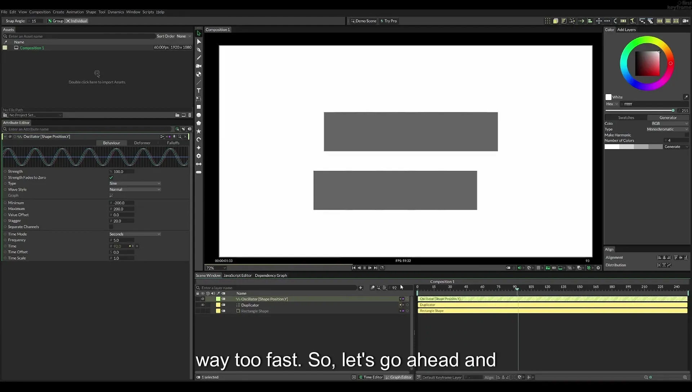The height and width of the screenshot is (392, 692).
Task: Select the Camera tool icon
Action: [199, 66]
